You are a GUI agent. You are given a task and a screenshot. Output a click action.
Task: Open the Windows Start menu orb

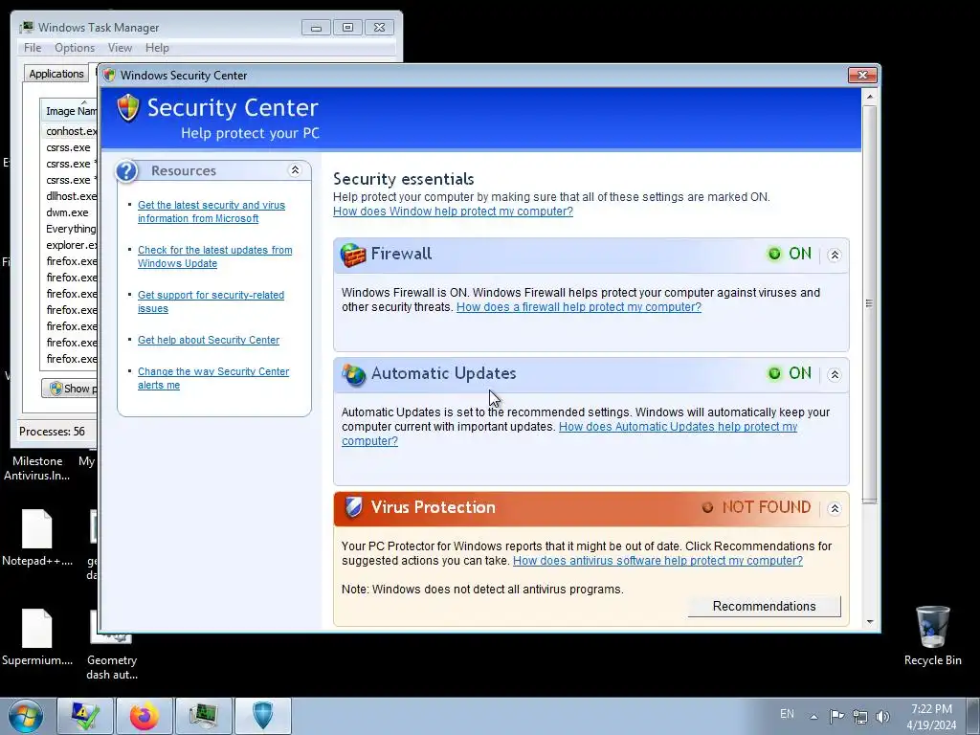[x=26, y=716]
